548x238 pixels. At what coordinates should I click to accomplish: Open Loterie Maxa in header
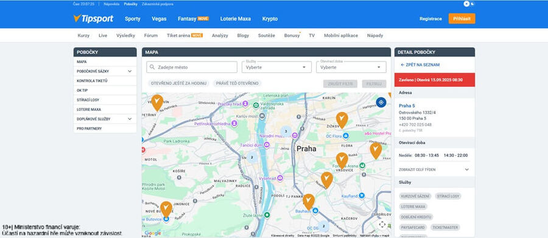(x=236, y=19)
